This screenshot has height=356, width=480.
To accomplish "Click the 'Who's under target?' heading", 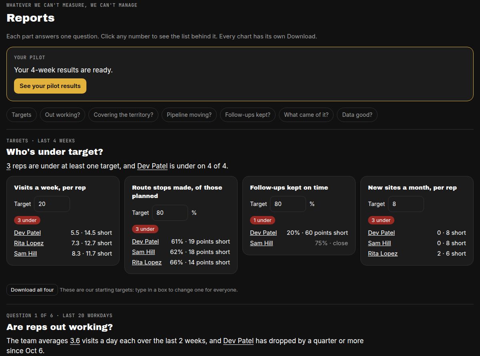I will [x=55, y=152].
